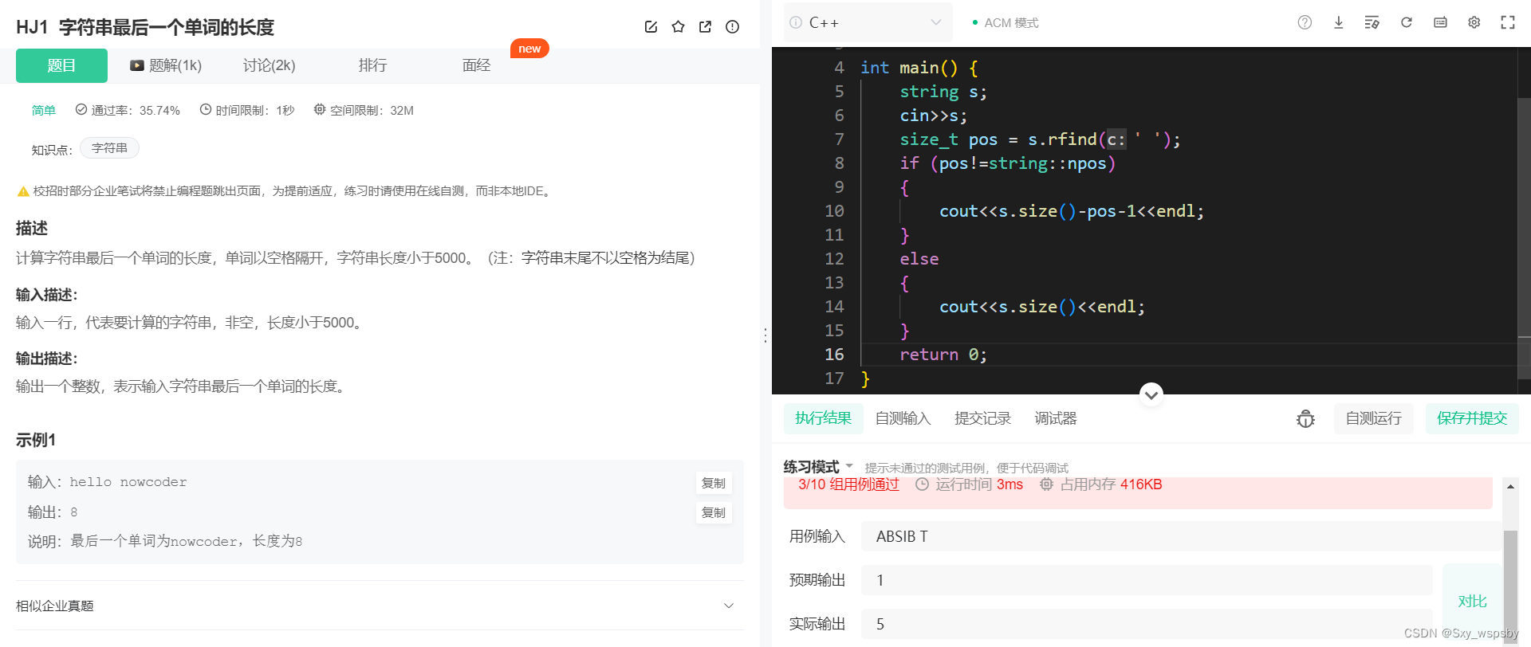The image size is (1531, 647).
Task: Click the panel divider handle dots
Action: click(765, 335)
